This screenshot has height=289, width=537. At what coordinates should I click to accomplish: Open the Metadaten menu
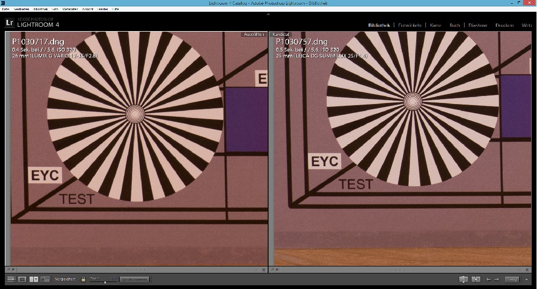(70, 9)
